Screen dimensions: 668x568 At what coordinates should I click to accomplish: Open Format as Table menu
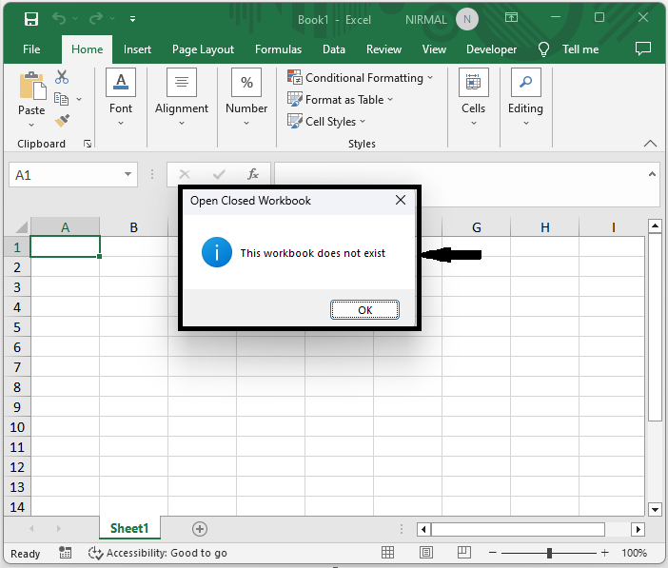coord(340,100)
